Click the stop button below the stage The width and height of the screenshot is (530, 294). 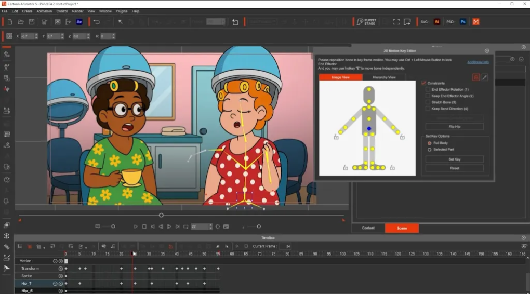coord(144,226)
